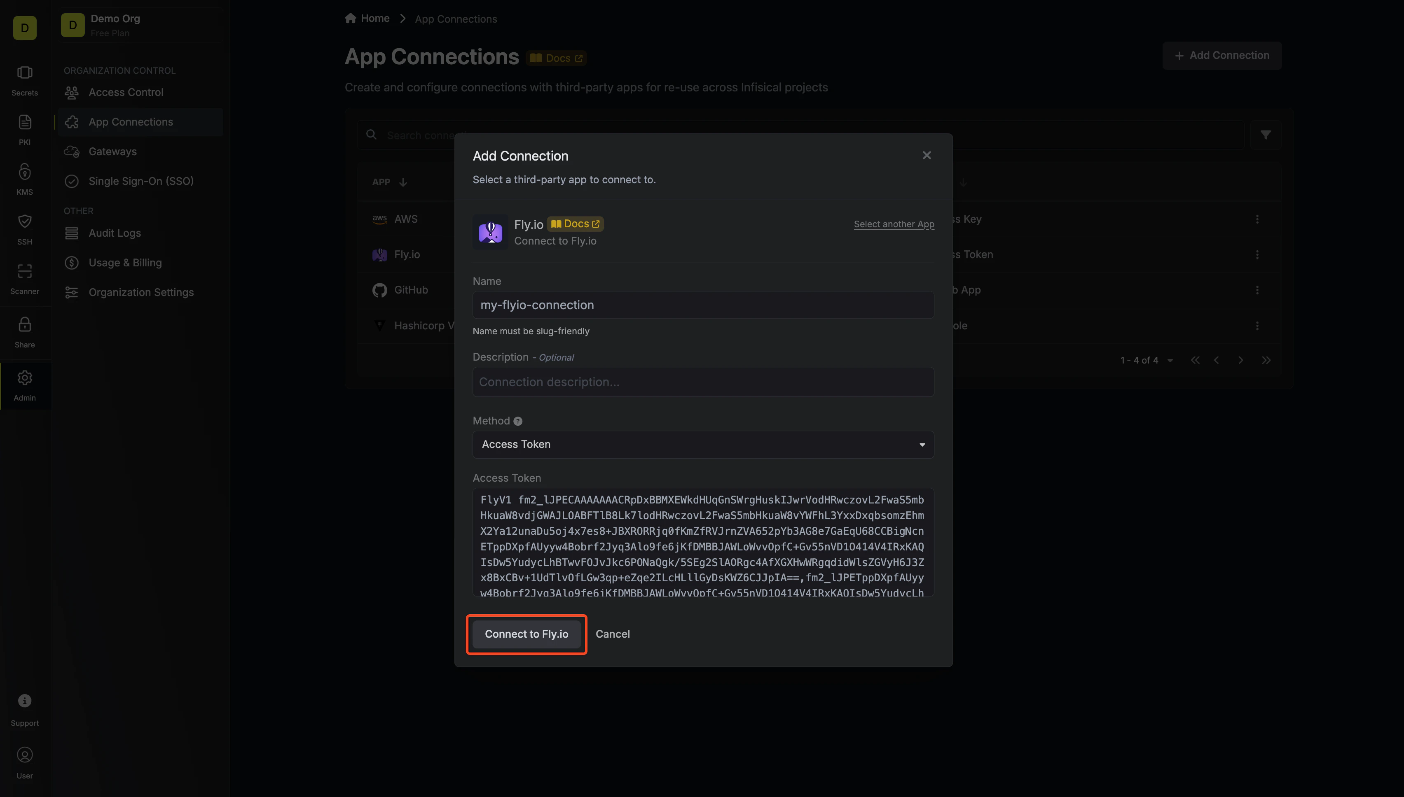Screen dimensions: 1404x797
Task: Click the Access Token text area
Action: click(x=703, y=543)
